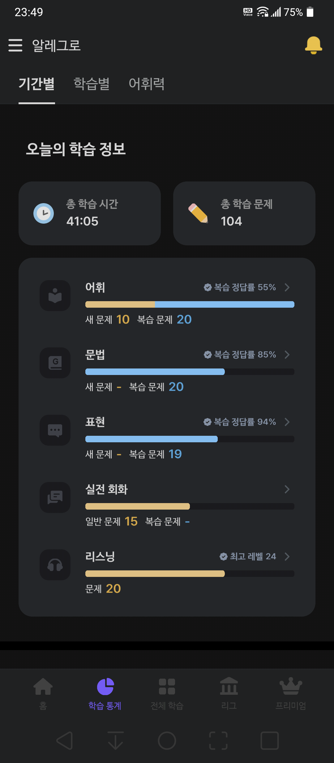The image size is (334, 763).
Task: Open 전체 학습 grid tab
Action: (x=167, y=694)
